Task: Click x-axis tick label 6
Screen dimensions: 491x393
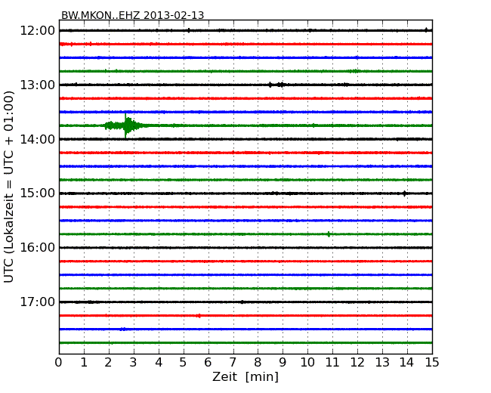Action: 208,363
